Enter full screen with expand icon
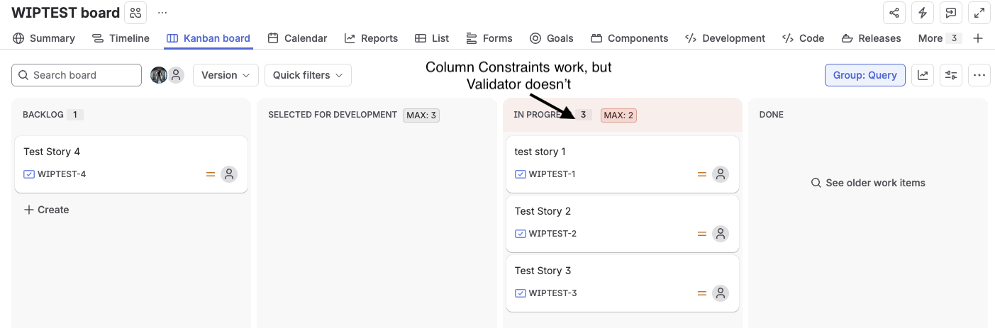This screenshot has width=995, height=328. (x=979, y=13)
